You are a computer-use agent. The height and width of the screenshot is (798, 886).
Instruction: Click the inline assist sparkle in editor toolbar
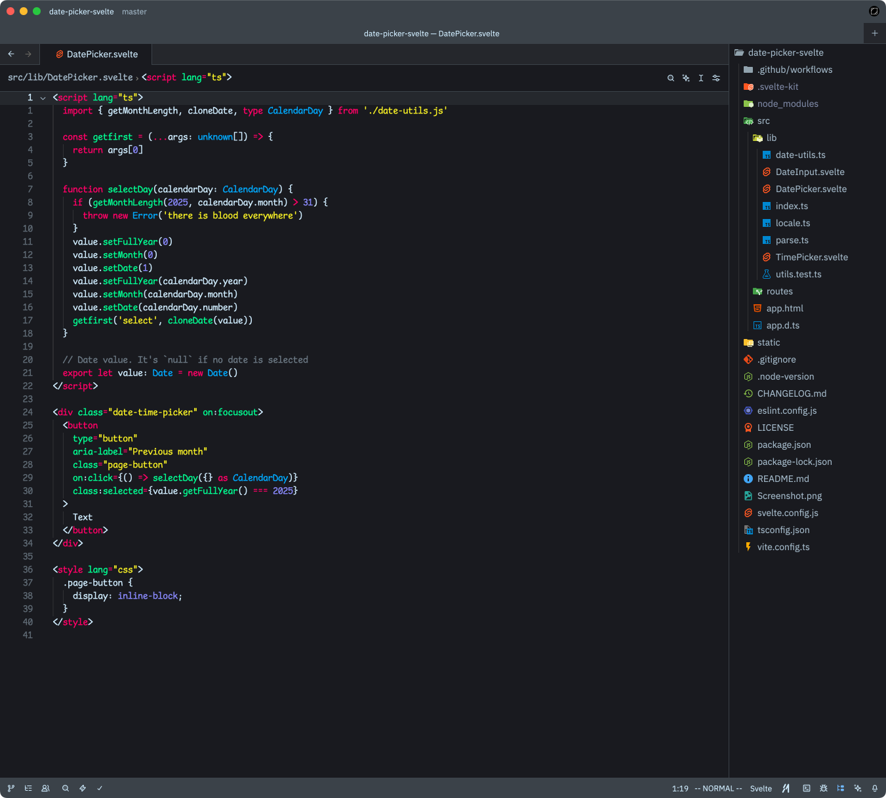click(x=686, y=78)
